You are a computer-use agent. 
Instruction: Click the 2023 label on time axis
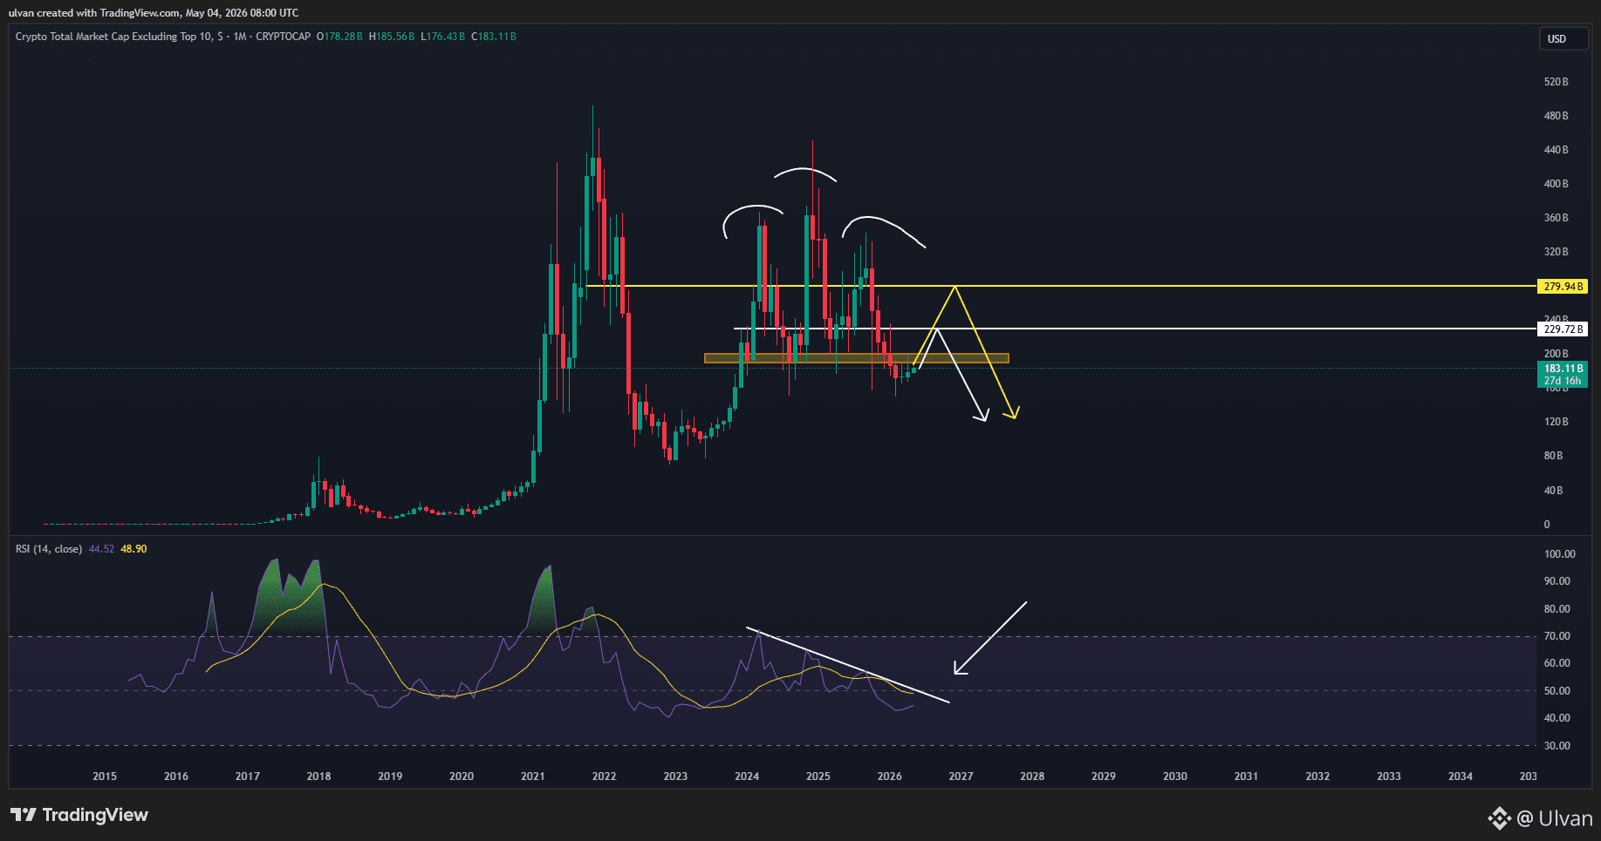coord(675,777)
